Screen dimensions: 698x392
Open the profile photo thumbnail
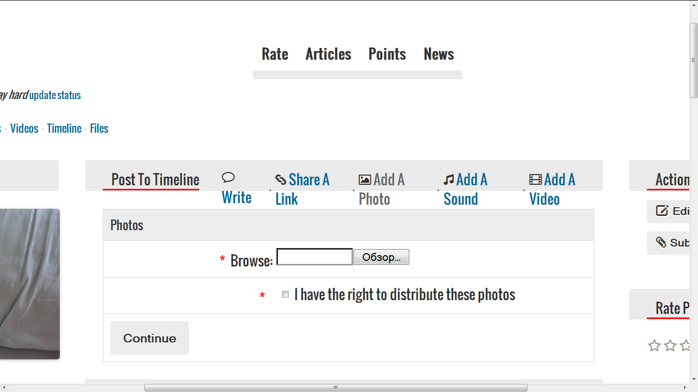(30, 284)
